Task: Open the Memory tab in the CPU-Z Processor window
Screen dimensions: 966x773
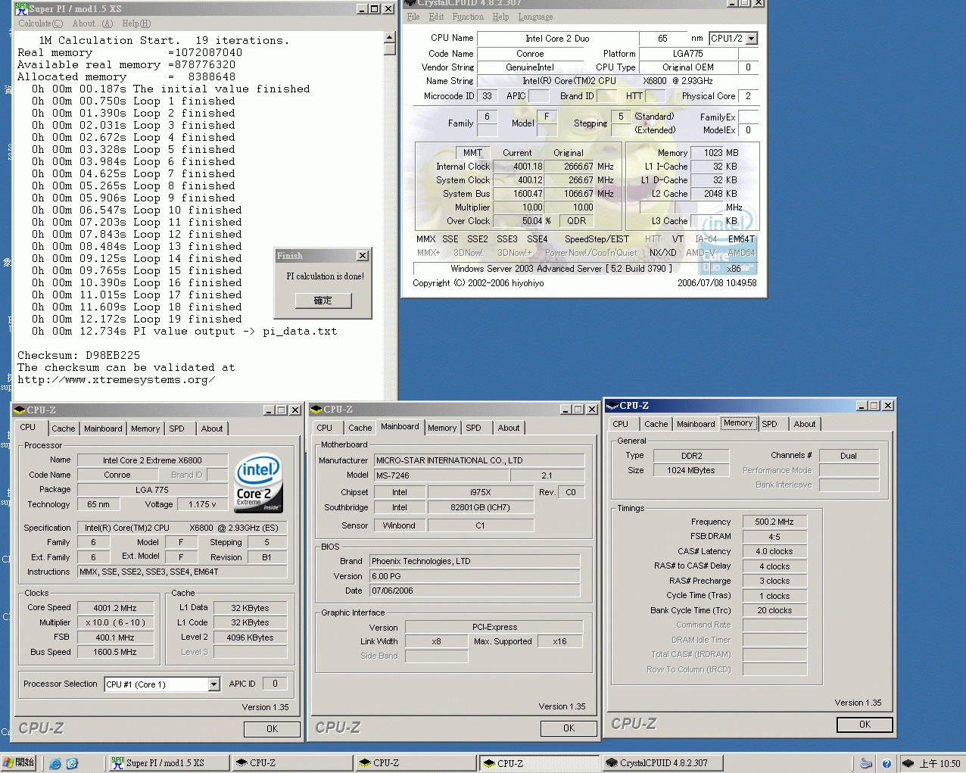Action: click(145, 429)
